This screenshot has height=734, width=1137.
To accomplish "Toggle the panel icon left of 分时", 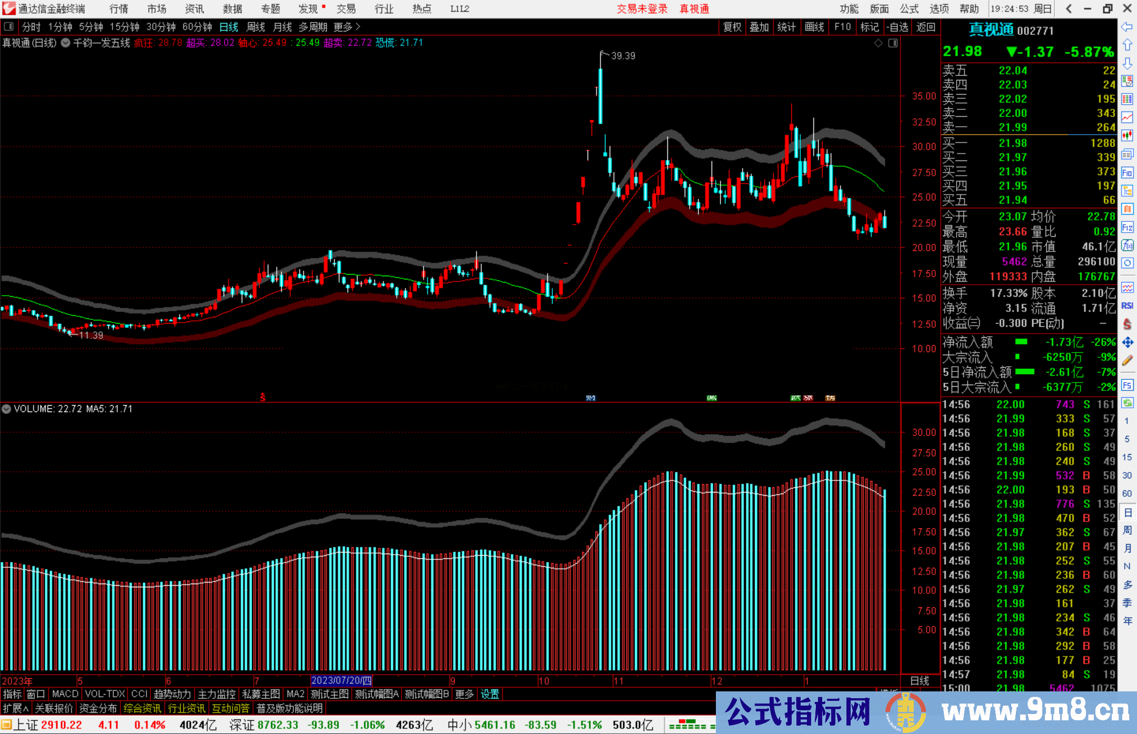I will (9, 27).
